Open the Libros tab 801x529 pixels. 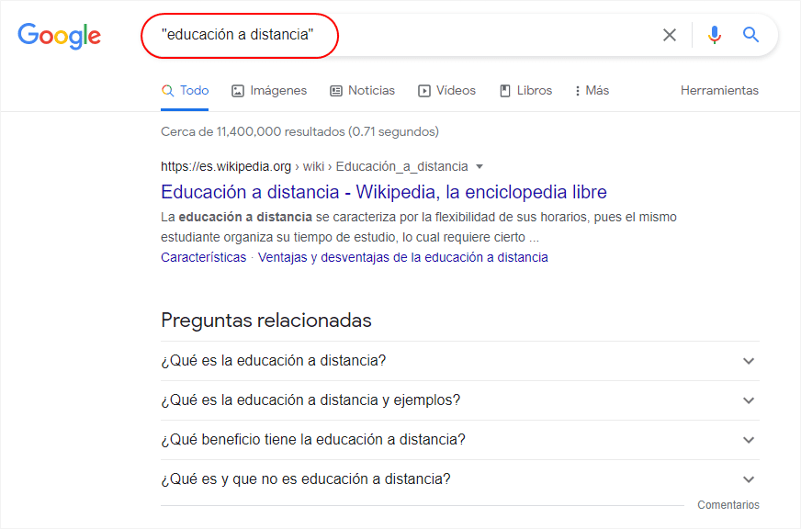tap(525, 90)
